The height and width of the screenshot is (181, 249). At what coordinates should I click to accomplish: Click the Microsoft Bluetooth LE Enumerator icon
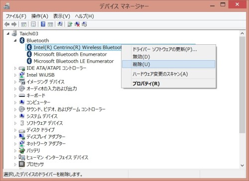click(29, 61)
